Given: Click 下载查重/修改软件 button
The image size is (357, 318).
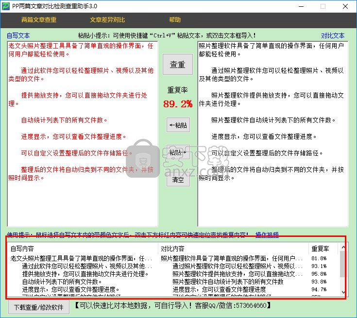Looking at the screenshot, I should (39, 307).
